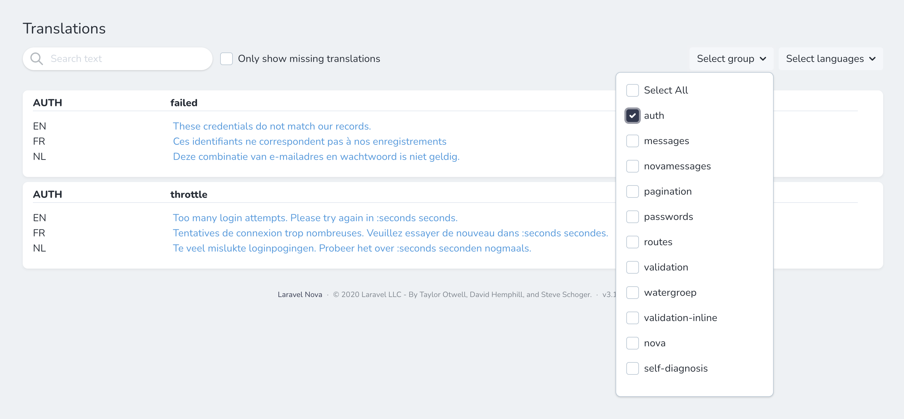Enable Only show missing translations checkbox
Viewport: 904px width, 419px height.
point(226,58)
